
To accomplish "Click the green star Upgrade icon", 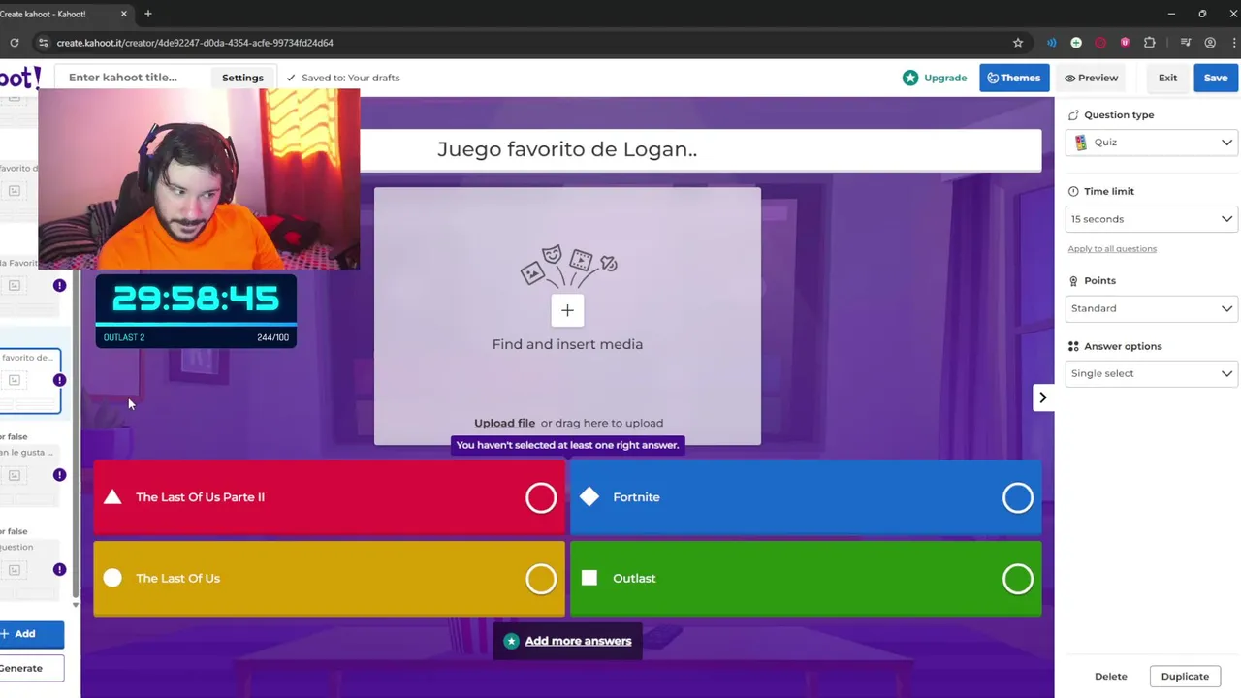I will [x=910, y=78].
